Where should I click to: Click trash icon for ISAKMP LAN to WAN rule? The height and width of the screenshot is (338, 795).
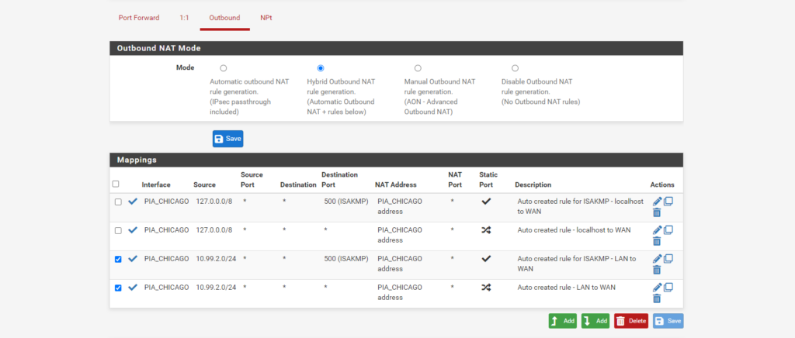pyautogui.click(x=657, y=270)
